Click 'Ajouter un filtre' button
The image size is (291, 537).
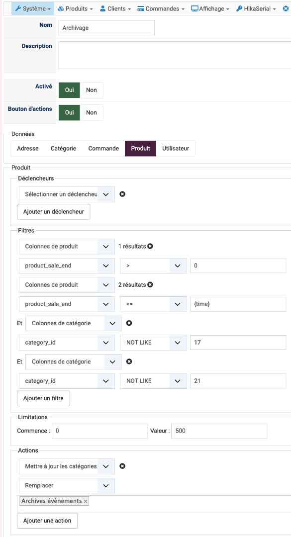coord(44,398)
